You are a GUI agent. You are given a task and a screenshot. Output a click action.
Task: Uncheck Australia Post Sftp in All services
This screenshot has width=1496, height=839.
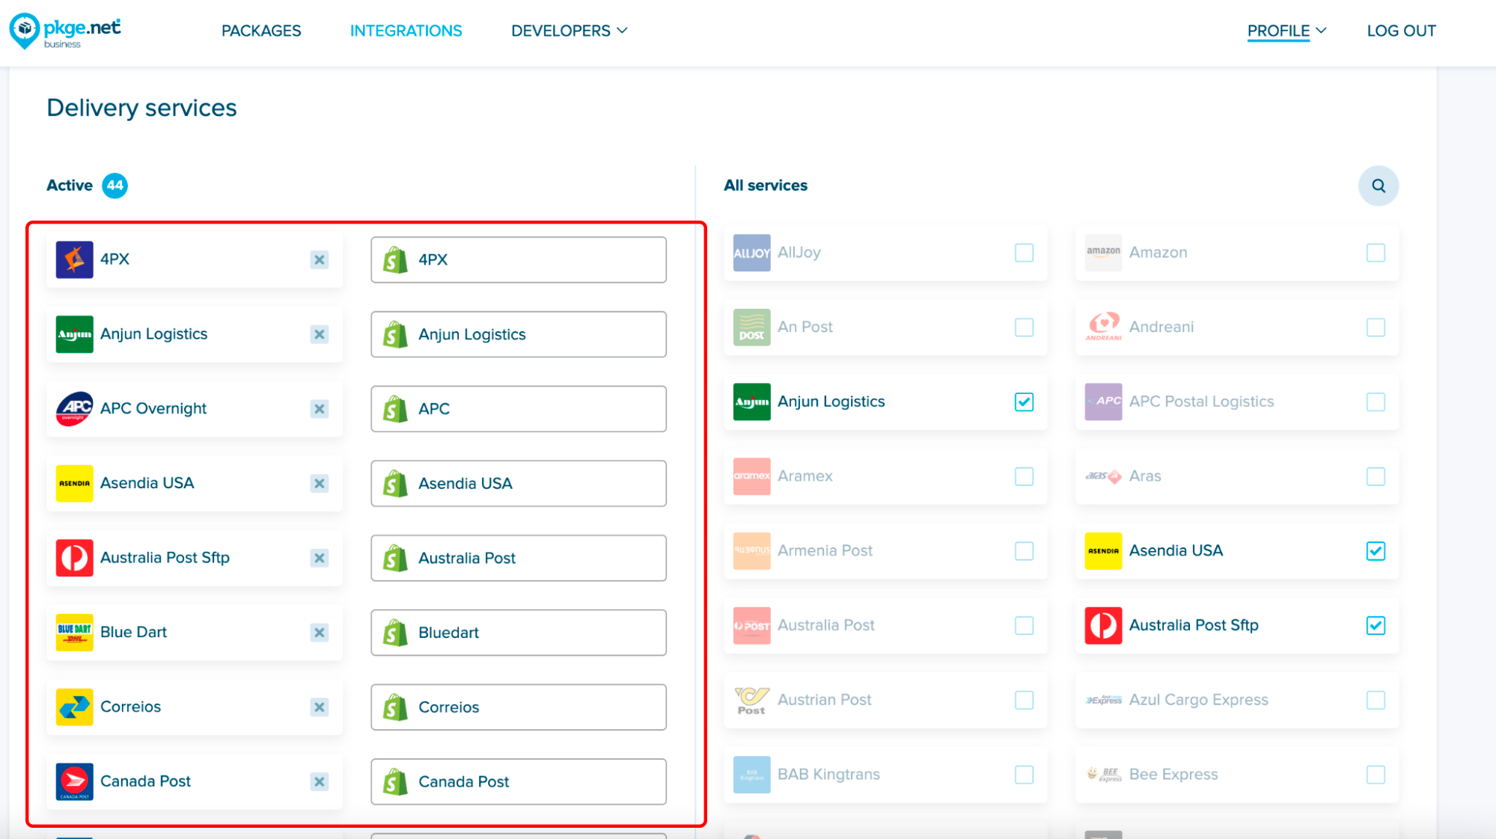pyautogui.click(x=1376, y=625)
